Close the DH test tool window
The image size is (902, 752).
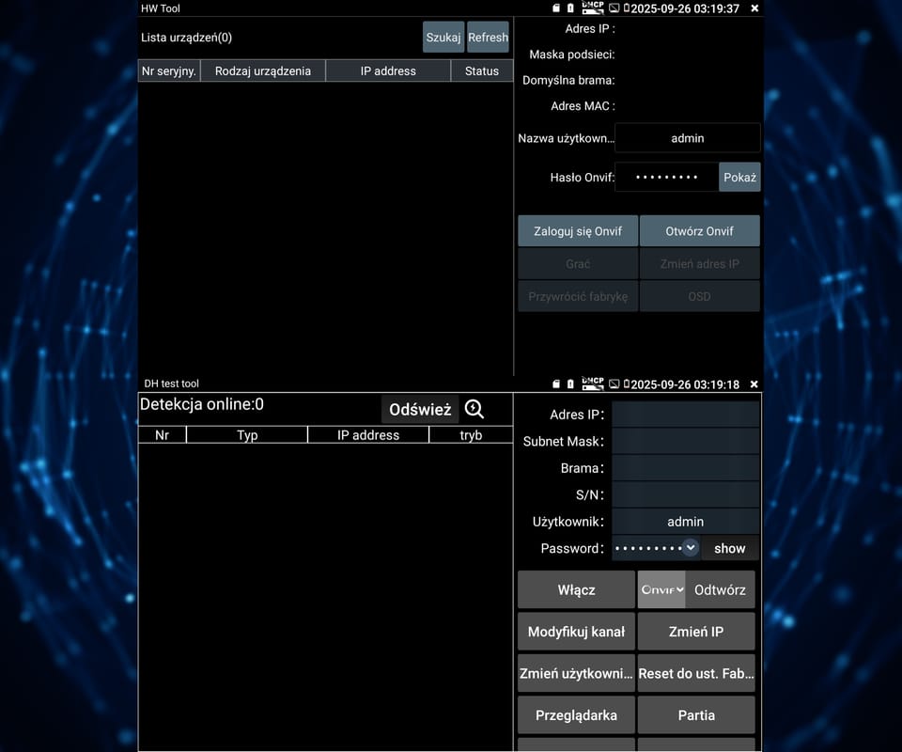(x=754, y=384)
